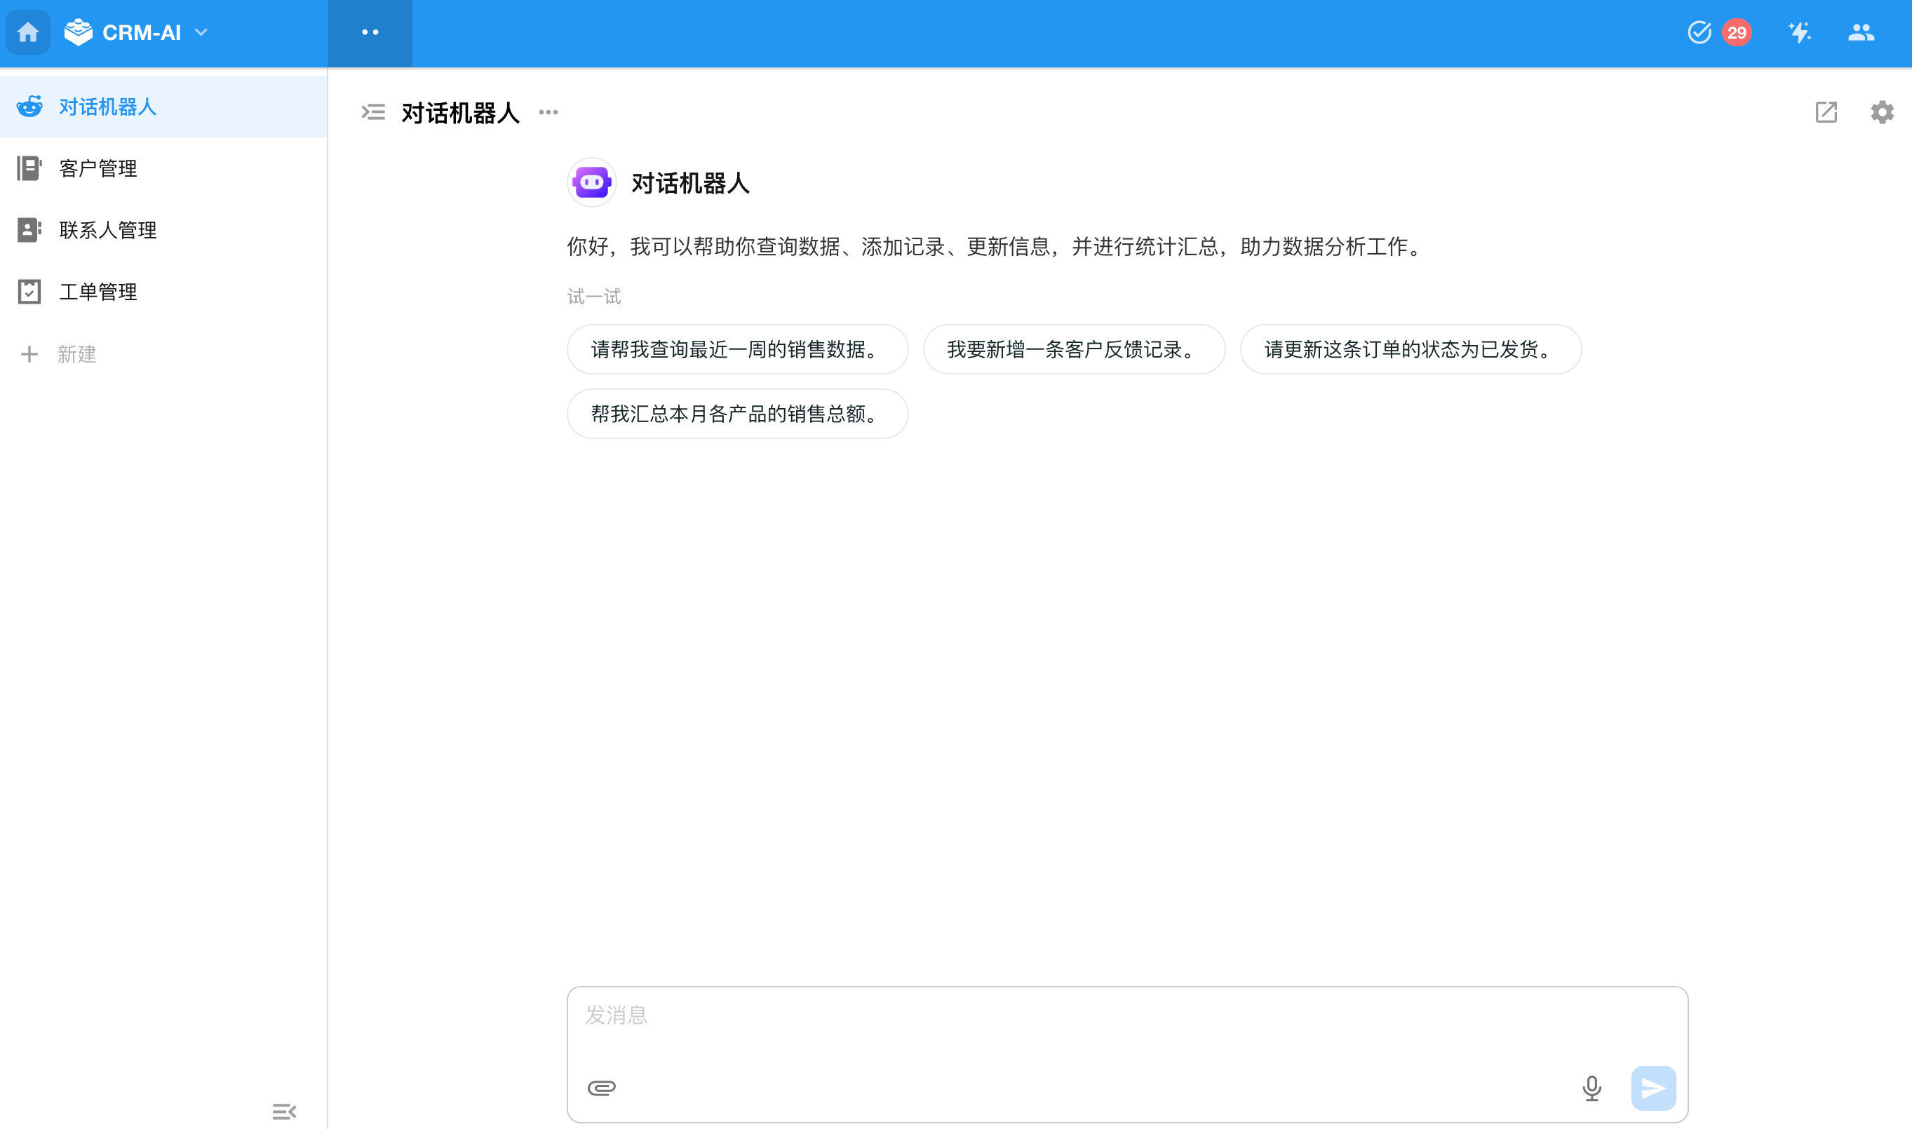Click the attachment paperclip icon
This screenshot has height=1129, width=1912.
pyautogui.click(x=601, y=1088)
